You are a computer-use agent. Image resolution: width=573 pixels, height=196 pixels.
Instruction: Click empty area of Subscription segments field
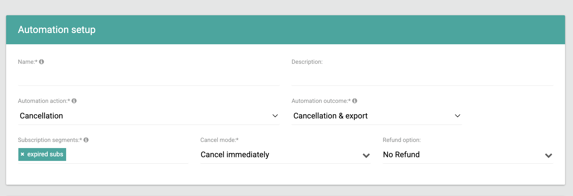click(127, 155)
